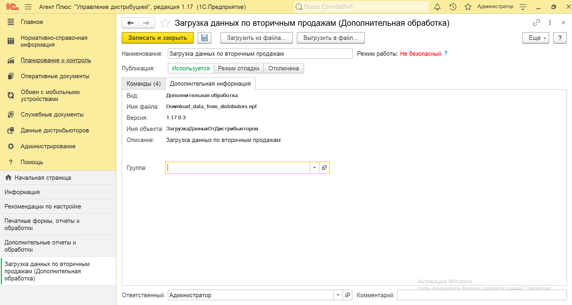Screen dimensions: 572x305
Task: Save with the floppy disk icon
Action: [204, 38]
